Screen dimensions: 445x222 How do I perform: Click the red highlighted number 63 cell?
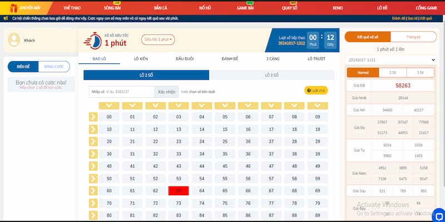(179, 191)
